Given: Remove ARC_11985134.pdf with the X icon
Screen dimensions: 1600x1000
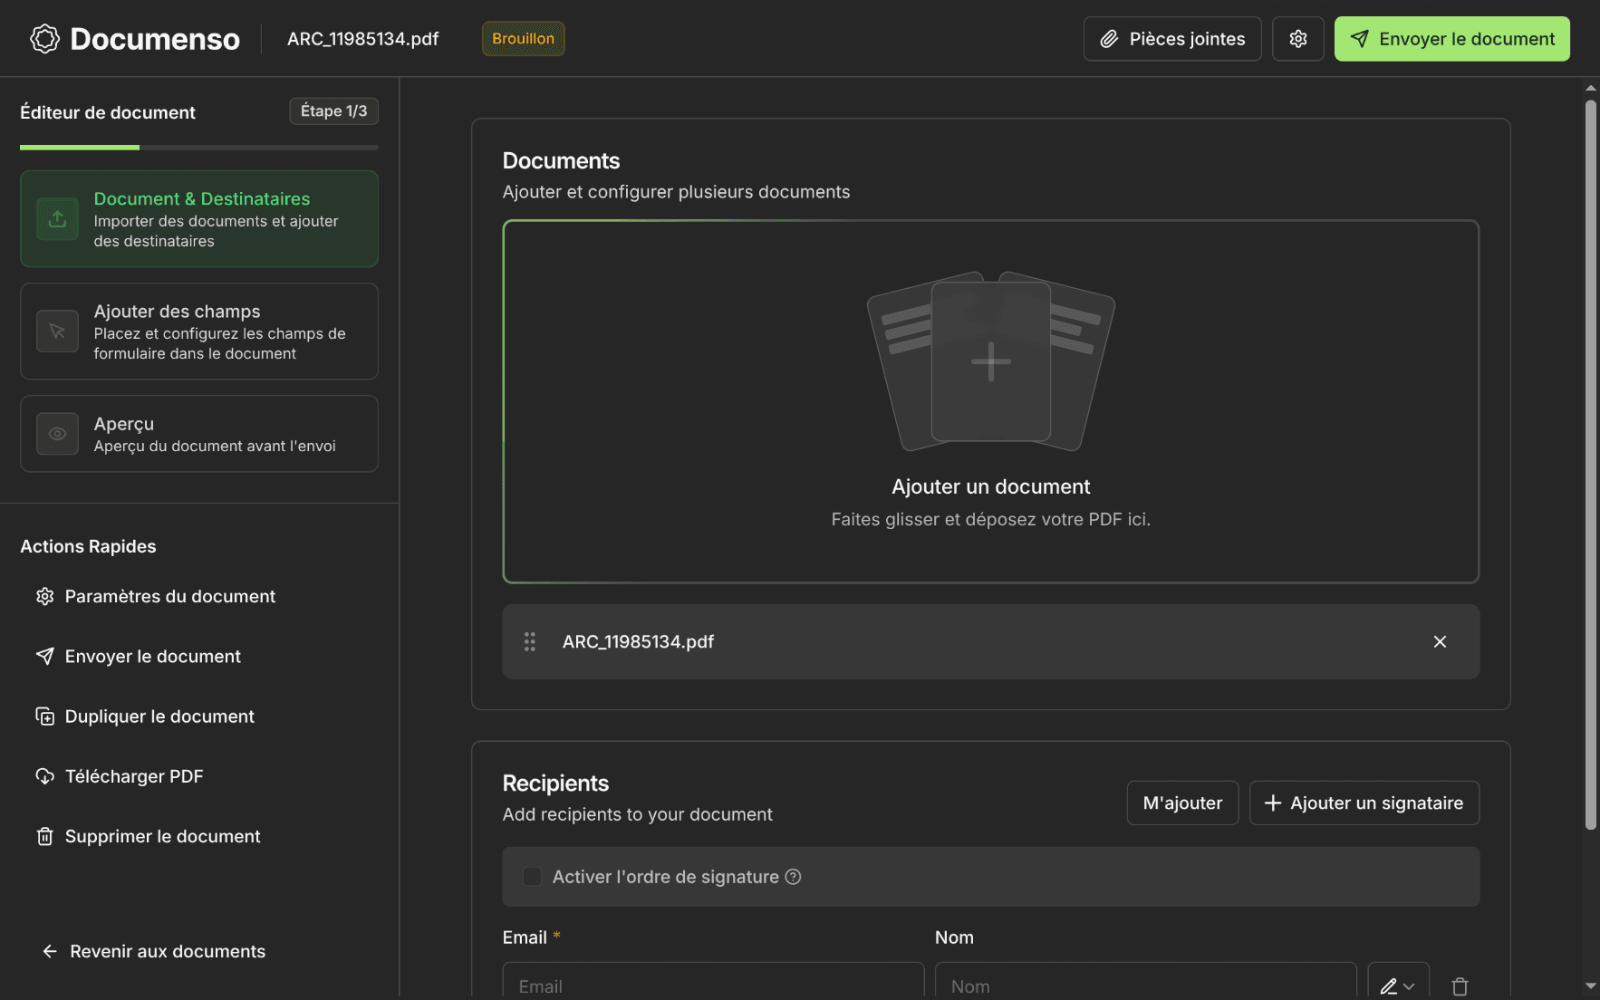Looking at the screenshot, I should 1439,641.
